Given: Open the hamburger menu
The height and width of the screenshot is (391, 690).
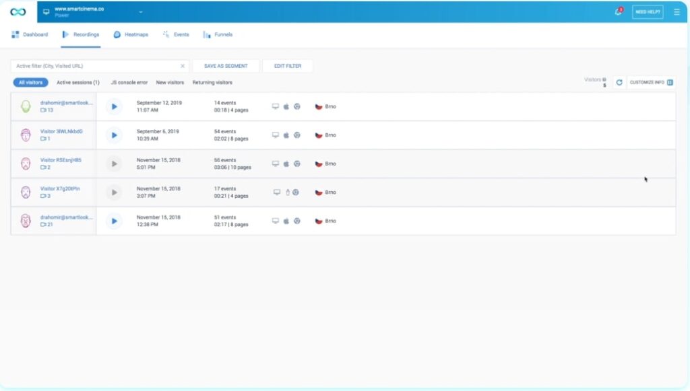Looking at the screenshot, I should tap(677, 12).
